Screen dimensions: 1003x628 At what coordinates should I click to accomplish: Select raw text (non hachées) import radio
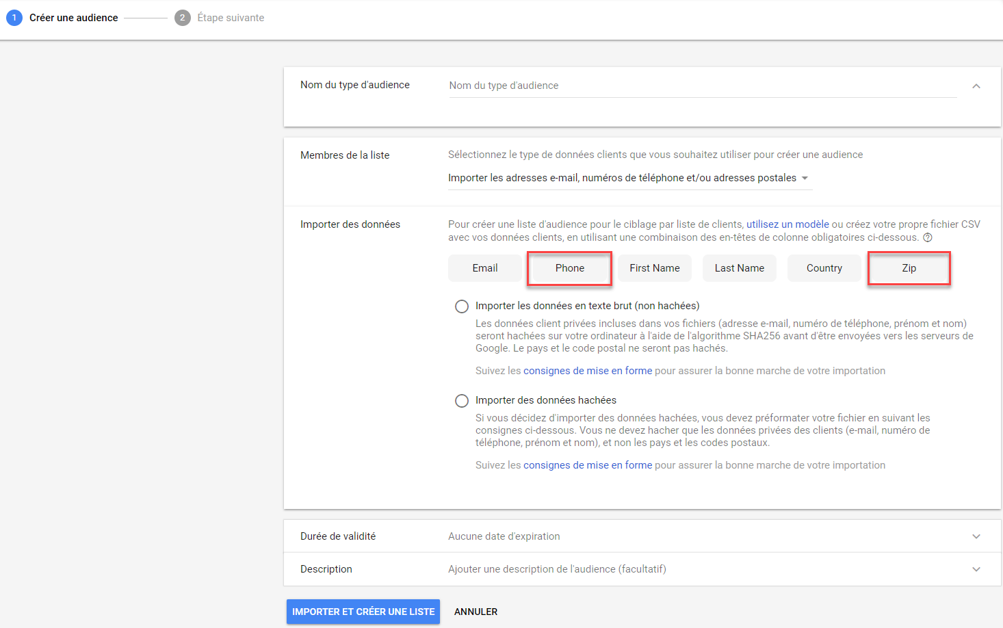pyautogui.click(x=462, y=306)
